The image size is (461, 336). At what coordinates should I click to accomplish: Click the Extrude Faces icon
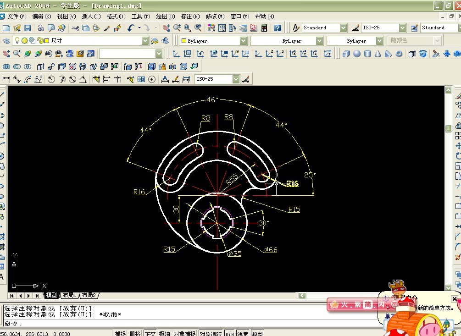(x=40, y=66)
